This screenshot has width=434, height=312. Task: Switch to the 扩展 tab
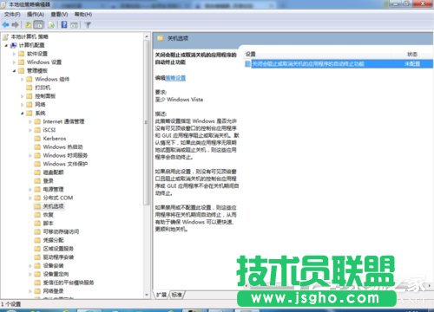click(161, 295)
